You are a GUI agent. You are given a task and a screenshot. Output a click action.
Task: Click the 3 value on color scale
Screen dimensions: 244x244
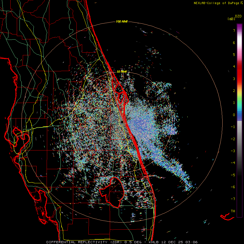coord(234,79)
